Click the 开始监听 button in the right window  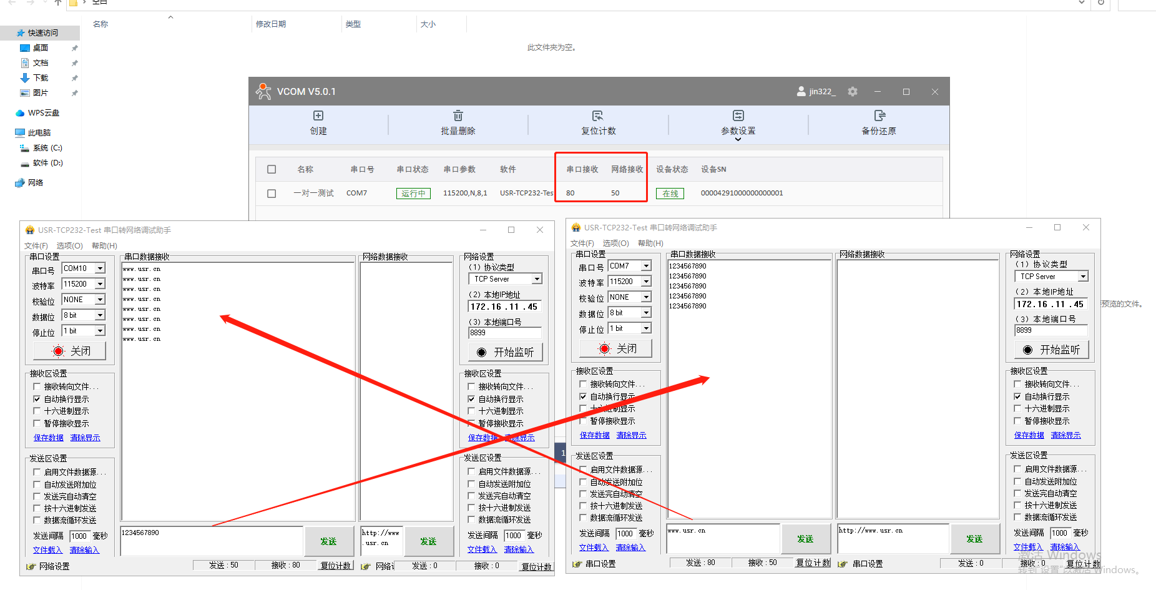pyautogui.click(x=1052, y=350)
